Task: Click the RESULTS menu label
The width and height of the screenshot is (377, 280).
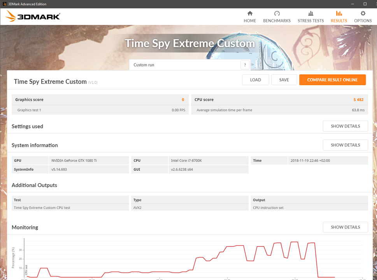Action: (x=339, y=21)
